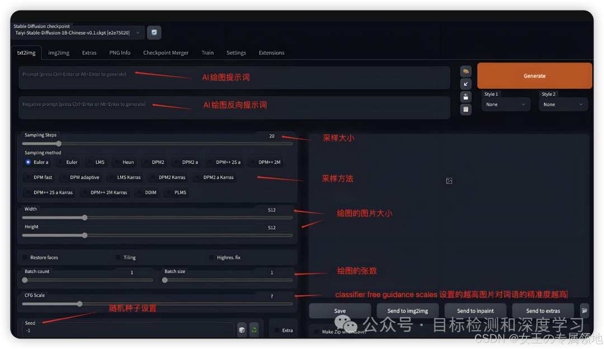Click the image placeholder icon in preview
604x349 pixels.
[x=449, y=181]
